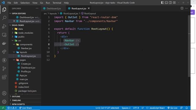
Task: Click the layouts breadcrumb segment
Action: pyautogui.click(x=53, y=13)
